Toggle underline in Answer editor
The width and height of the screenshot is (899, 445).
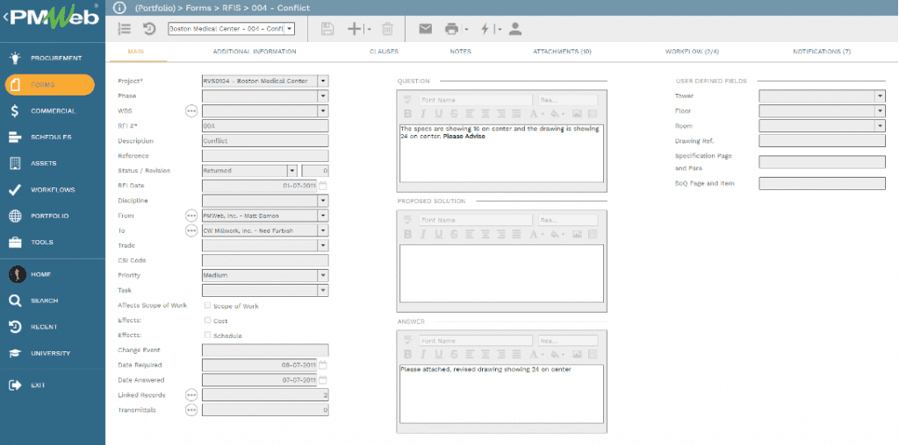pos(439,355)
